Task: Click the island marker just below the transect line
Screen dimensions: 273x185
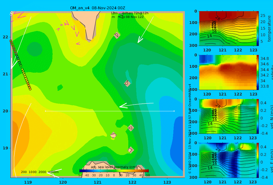Action: 131,128
